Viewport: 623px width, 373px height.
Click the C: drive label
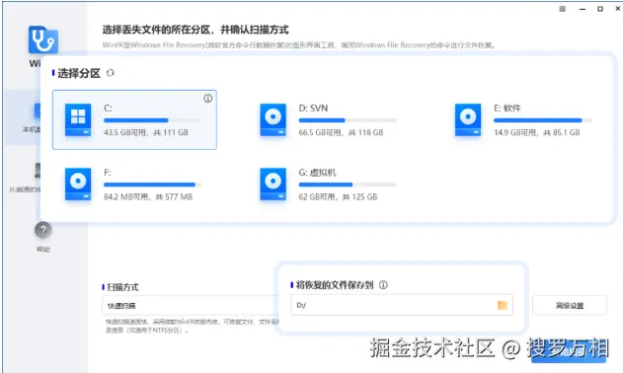point(108,108)
